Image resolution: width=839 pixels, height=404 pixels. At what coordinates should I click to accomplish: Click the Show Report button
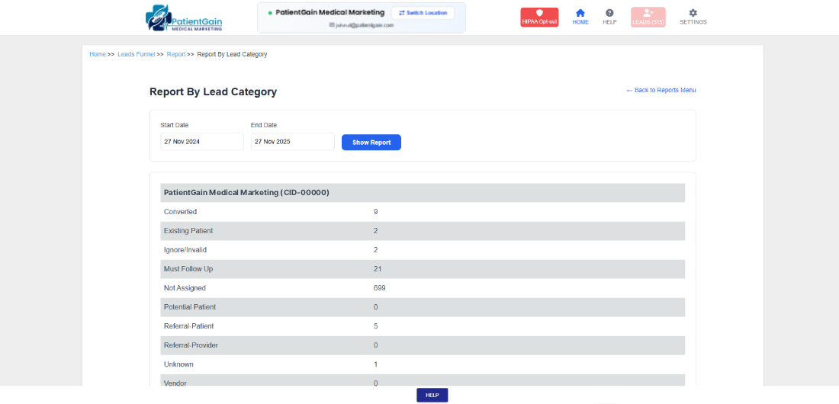(x=371, y=143)
